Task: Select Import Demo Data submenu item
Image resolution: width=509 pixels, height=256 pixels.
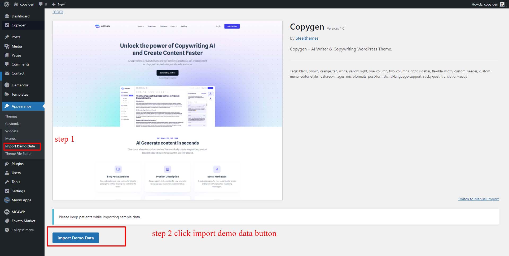Action: [20, 146]
